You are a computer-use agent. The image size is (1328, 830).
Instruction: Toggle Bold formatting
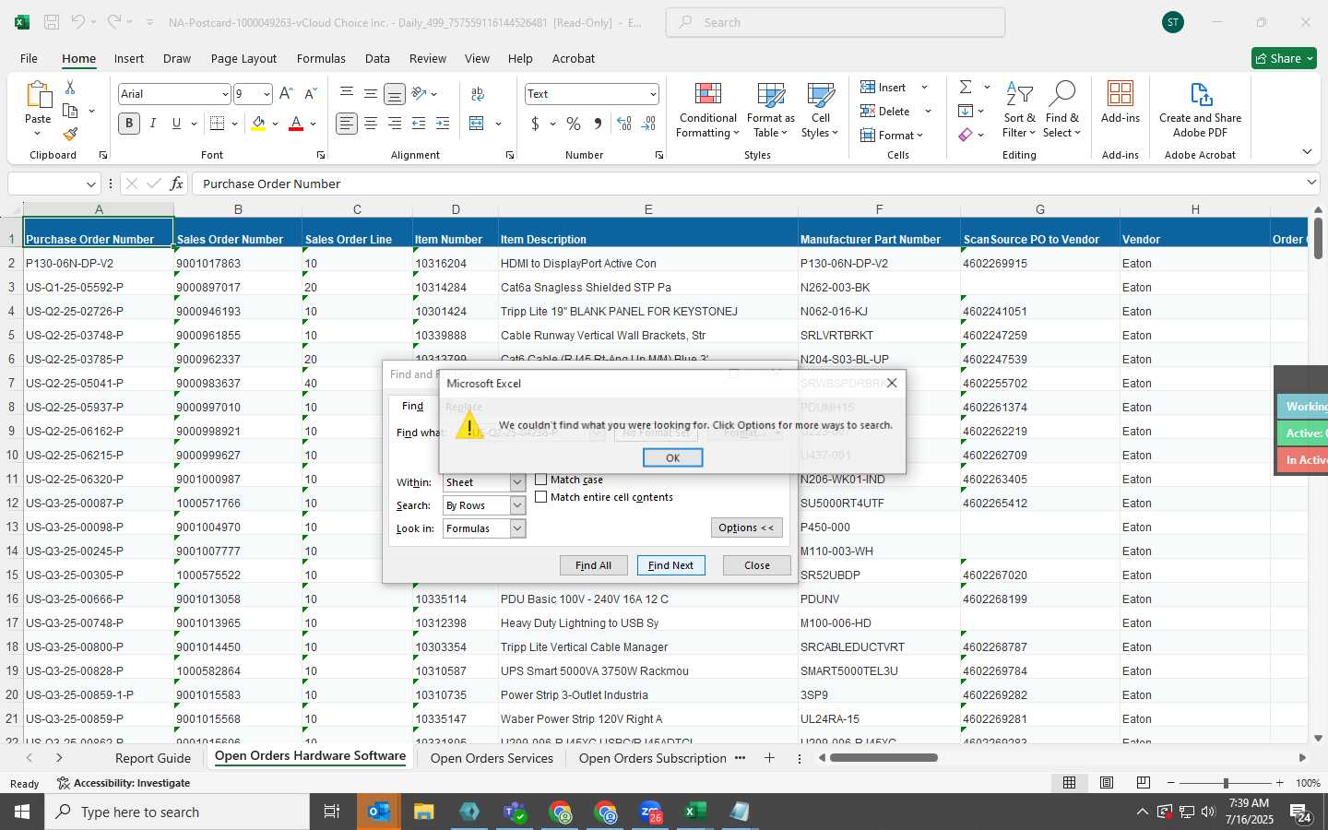tap(129, 123)
